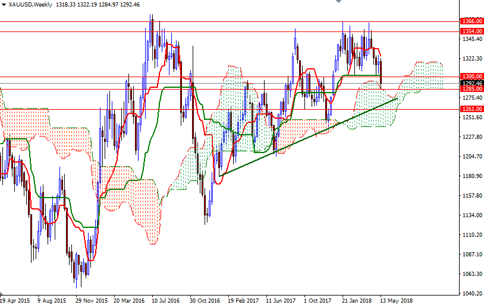
Task: Click the 29 Nov 2015 date label
Action: (91, 300)
